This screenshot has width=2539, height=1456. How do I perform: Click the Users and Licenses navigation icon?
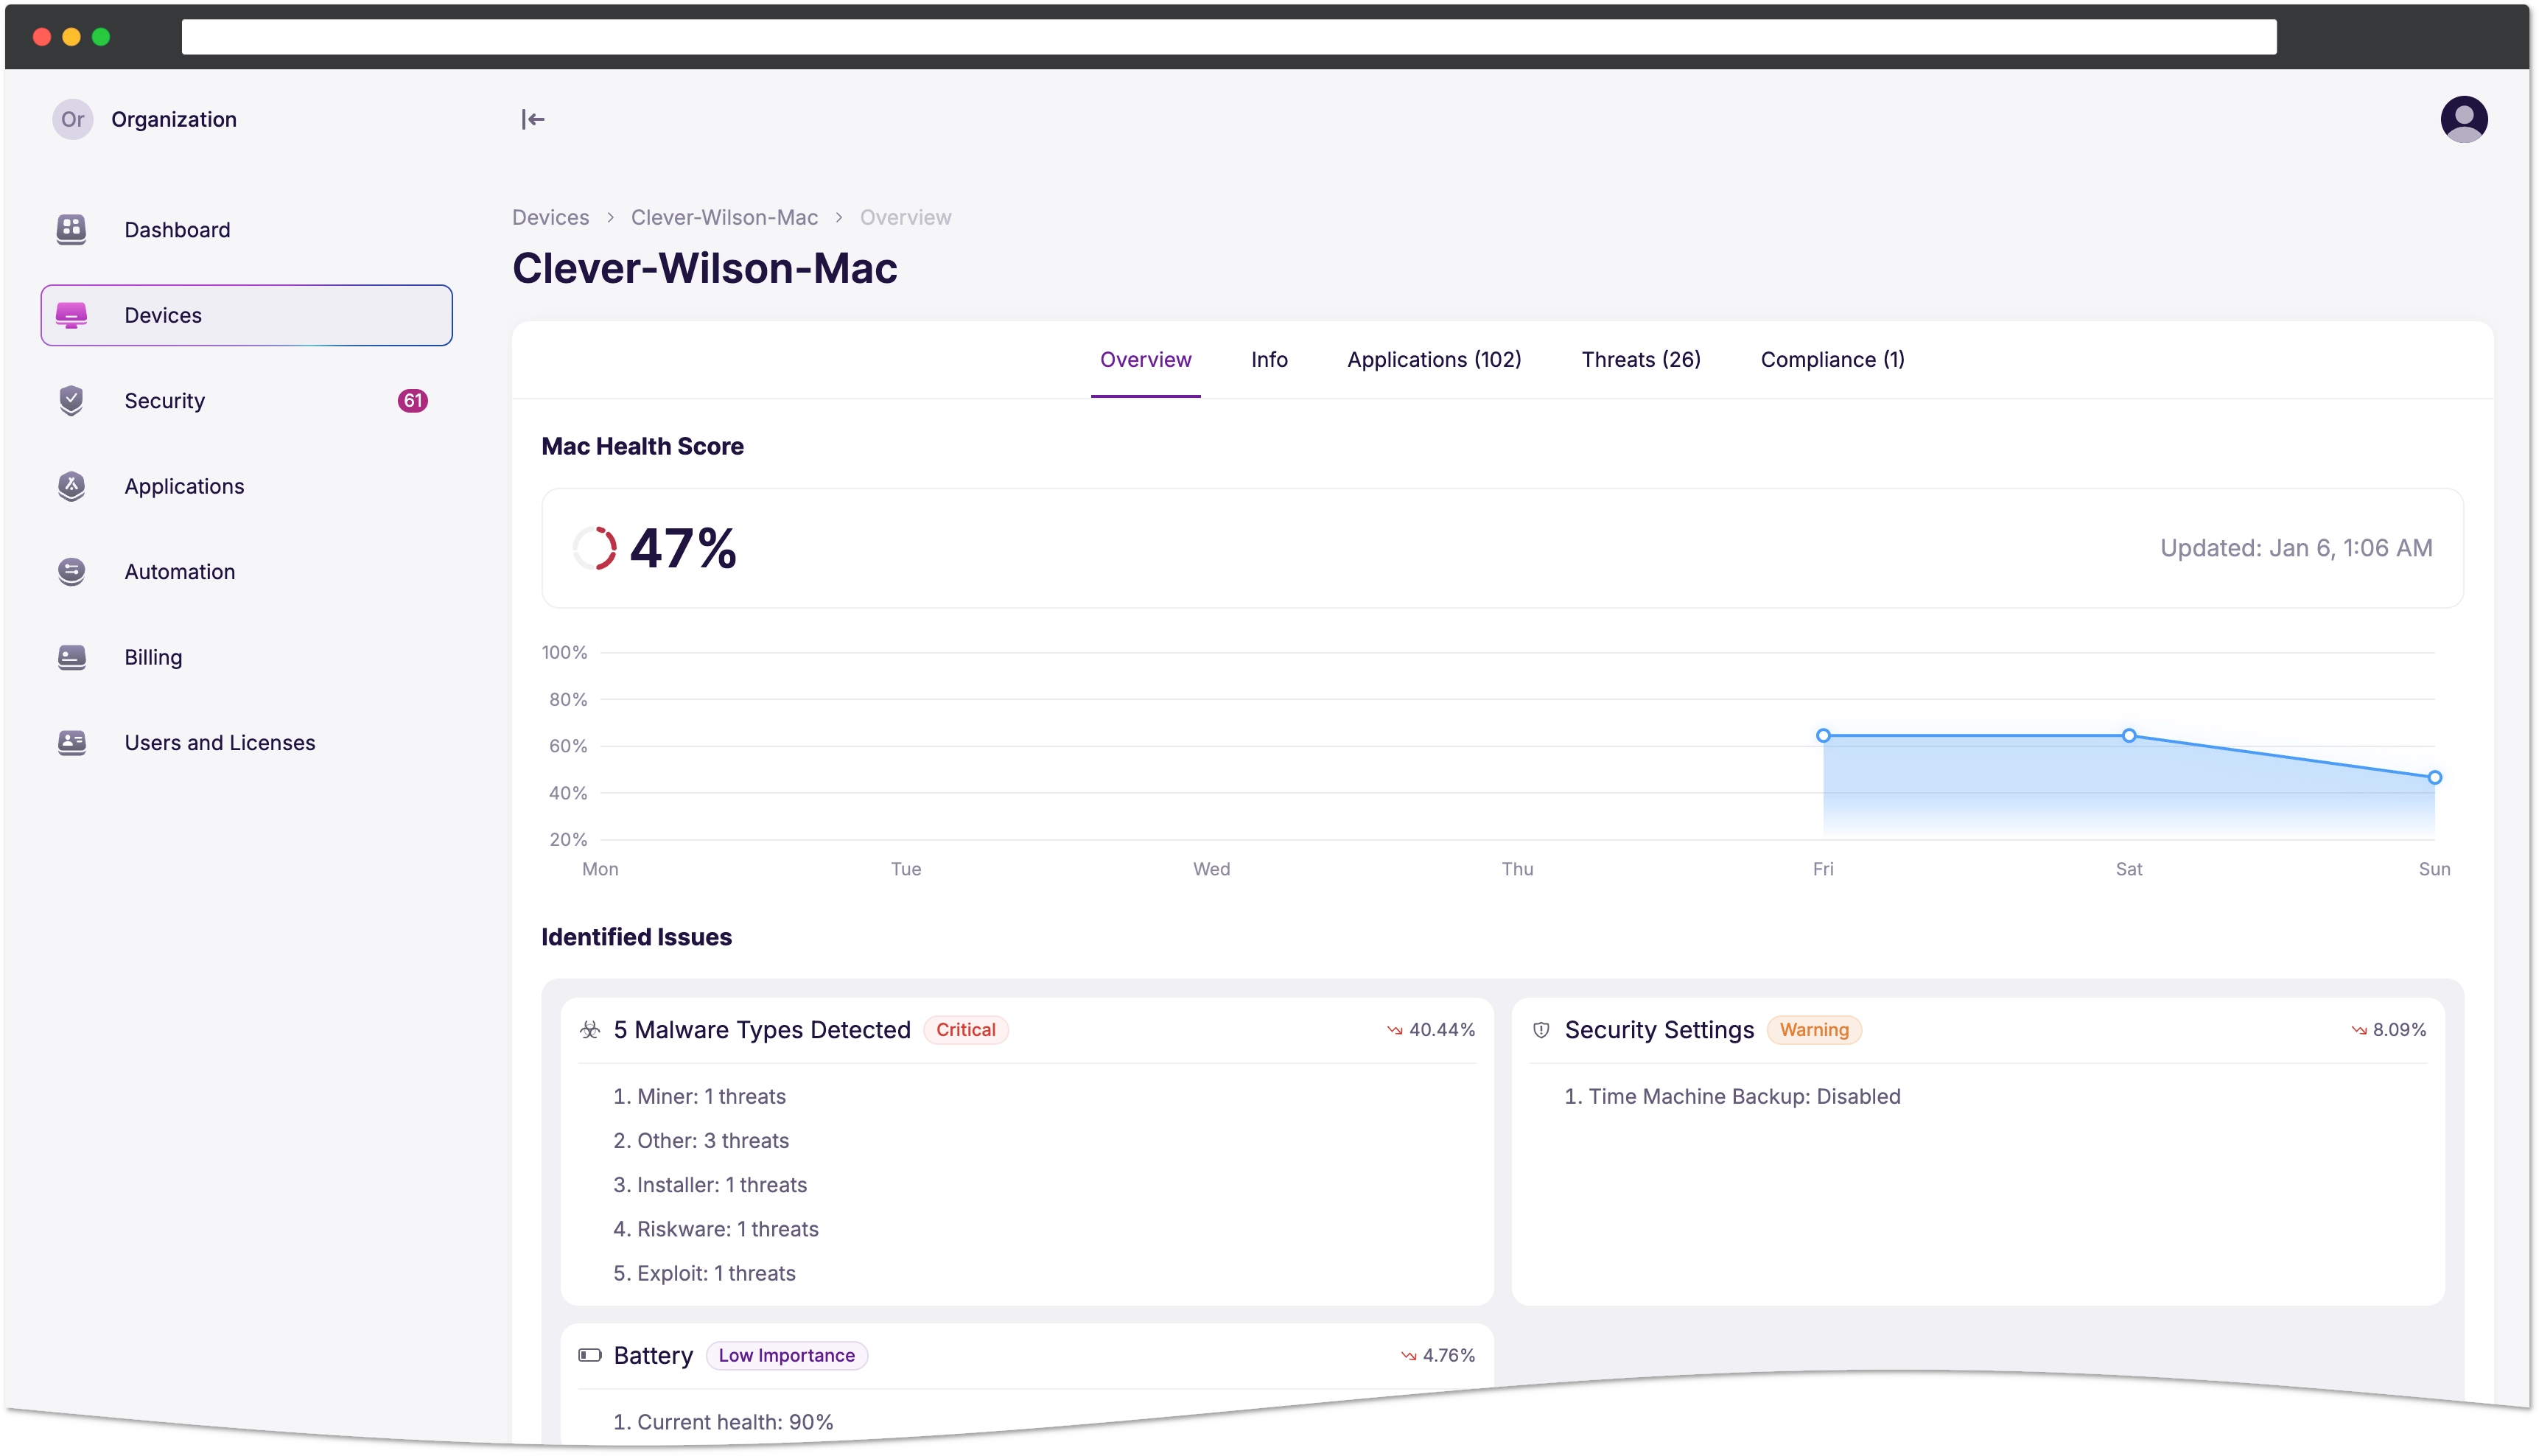tap(71, 743)
